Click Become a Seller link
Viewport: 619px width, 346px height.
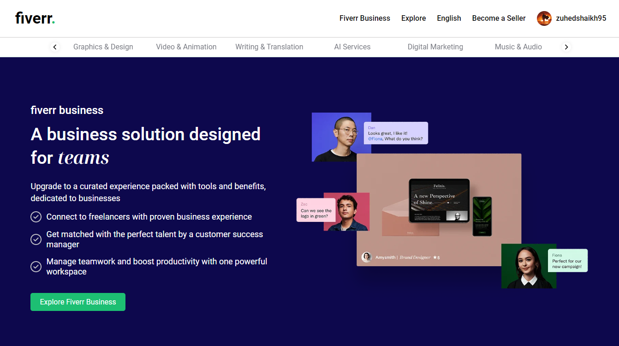pos(499,18)
